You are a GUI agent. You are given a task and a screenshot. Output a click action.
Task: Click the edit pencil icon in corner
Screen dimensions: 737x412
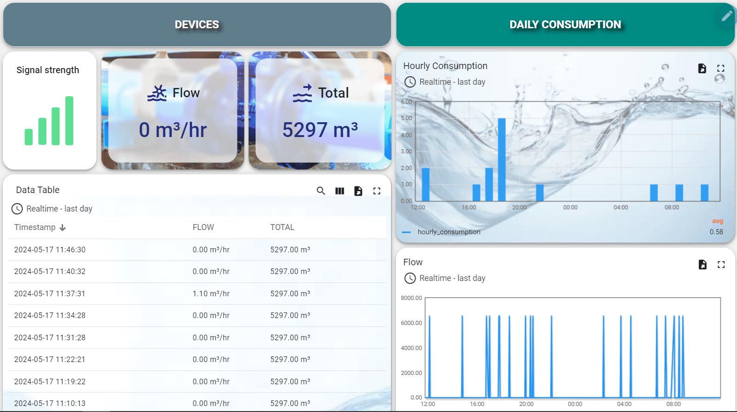click(x=726, y=16)
